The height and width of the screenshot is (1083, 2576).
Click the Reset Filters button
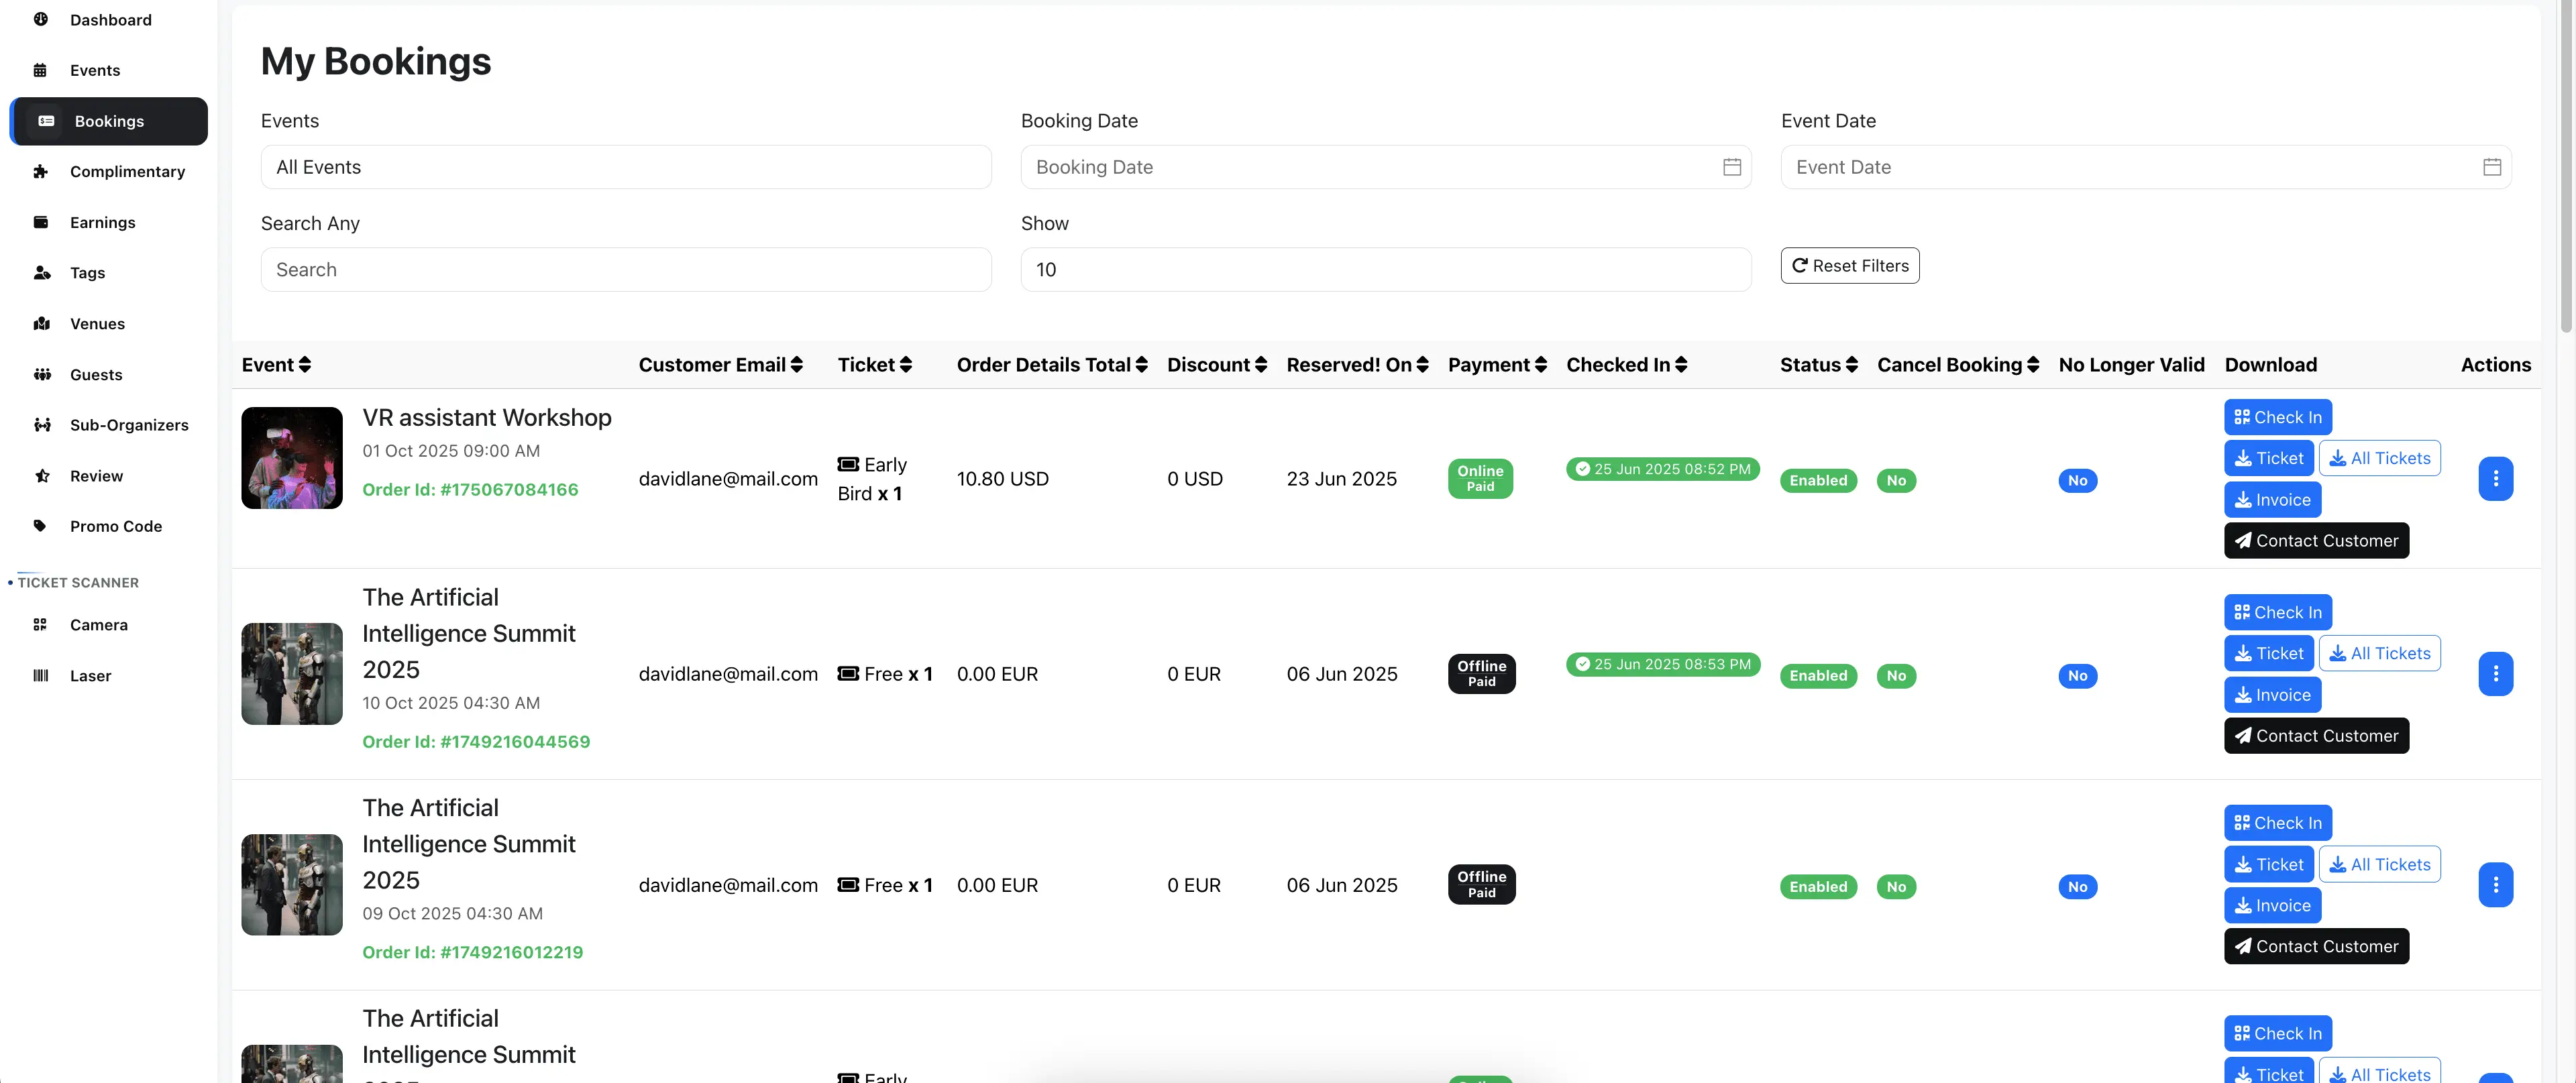1849,266
